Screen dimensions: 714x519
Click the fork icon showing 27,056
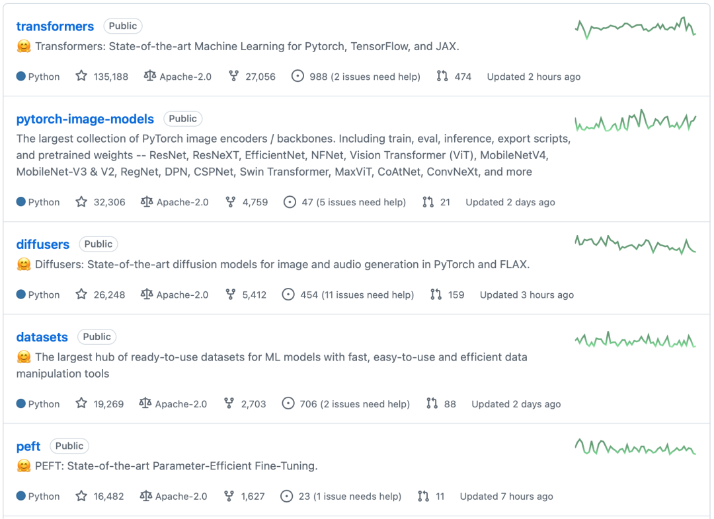pos(233,76)
